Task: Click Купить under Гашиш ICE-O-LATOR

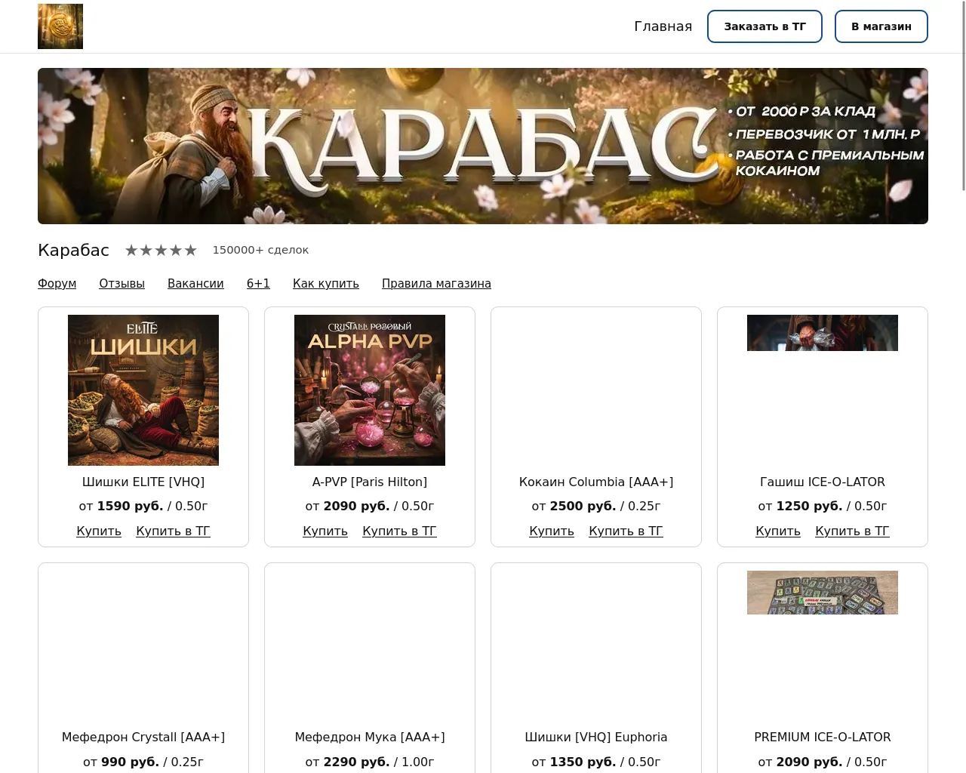Action: point(778,531)
